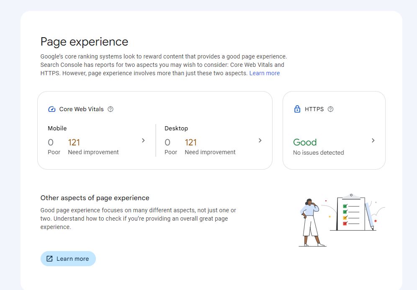Click the external-link icon in Learn more button
Image resolution: width=417 pixels, height=290 pixels.
(49, 259)
